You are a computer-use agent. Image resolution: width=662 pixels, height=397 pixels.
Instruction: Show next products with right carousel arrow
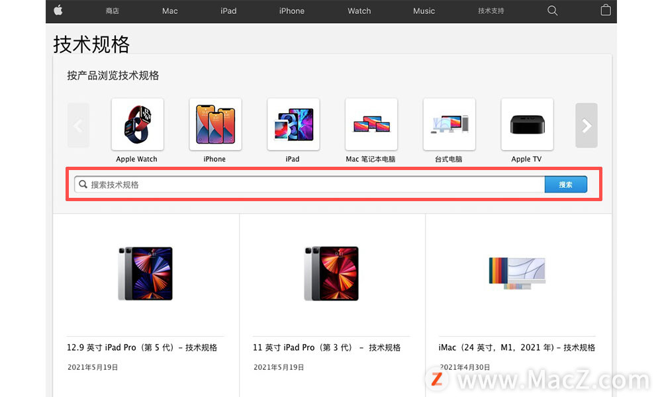[x=587, y=125]
